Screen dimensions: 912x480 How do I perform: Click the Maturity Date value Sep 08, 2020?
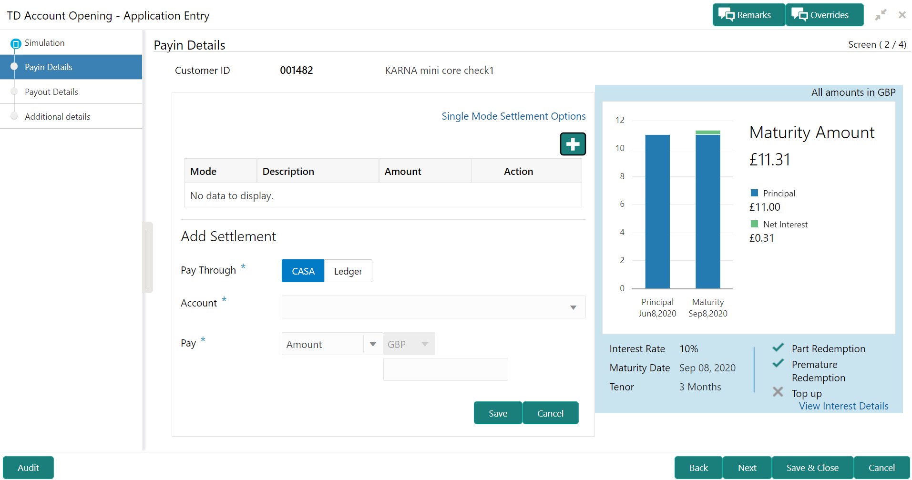click(707, 368)
